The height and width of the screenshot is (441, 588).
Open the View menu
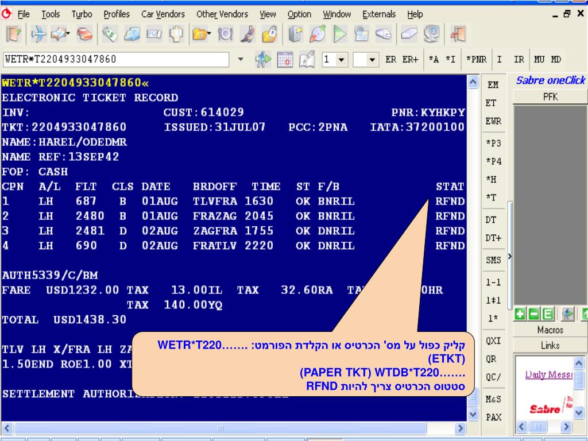click(268, 14)
